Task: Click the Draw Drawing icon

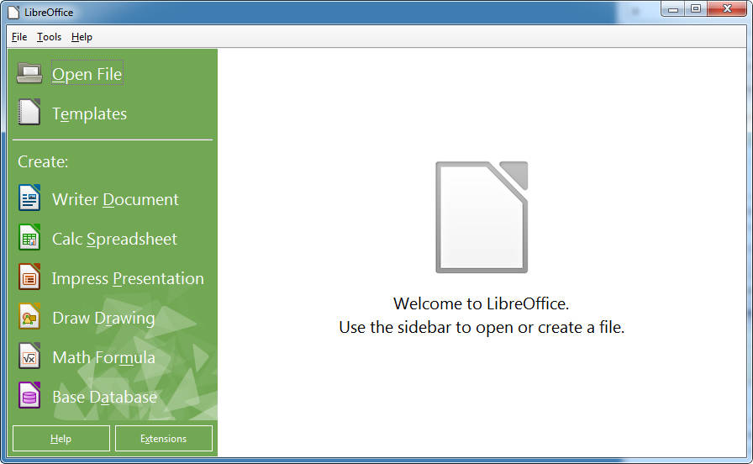Action: tap(29, 316)
